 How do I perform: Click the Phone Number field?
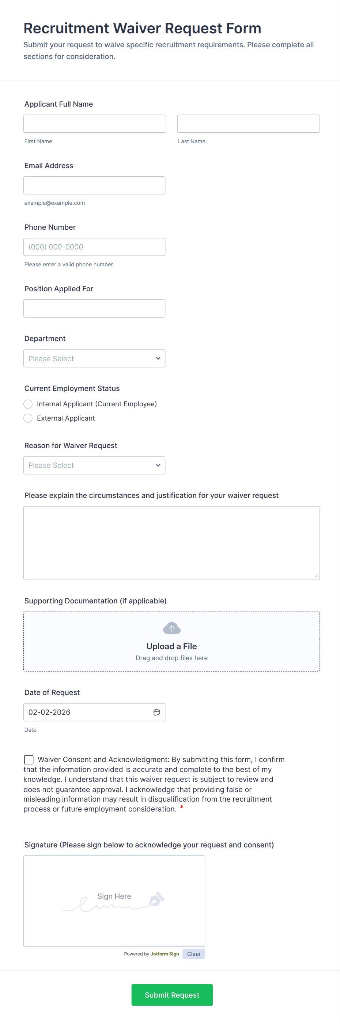94,247
